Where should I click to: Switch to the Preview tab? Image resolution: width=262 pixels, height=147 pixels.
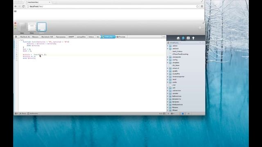tap(121, 37)
